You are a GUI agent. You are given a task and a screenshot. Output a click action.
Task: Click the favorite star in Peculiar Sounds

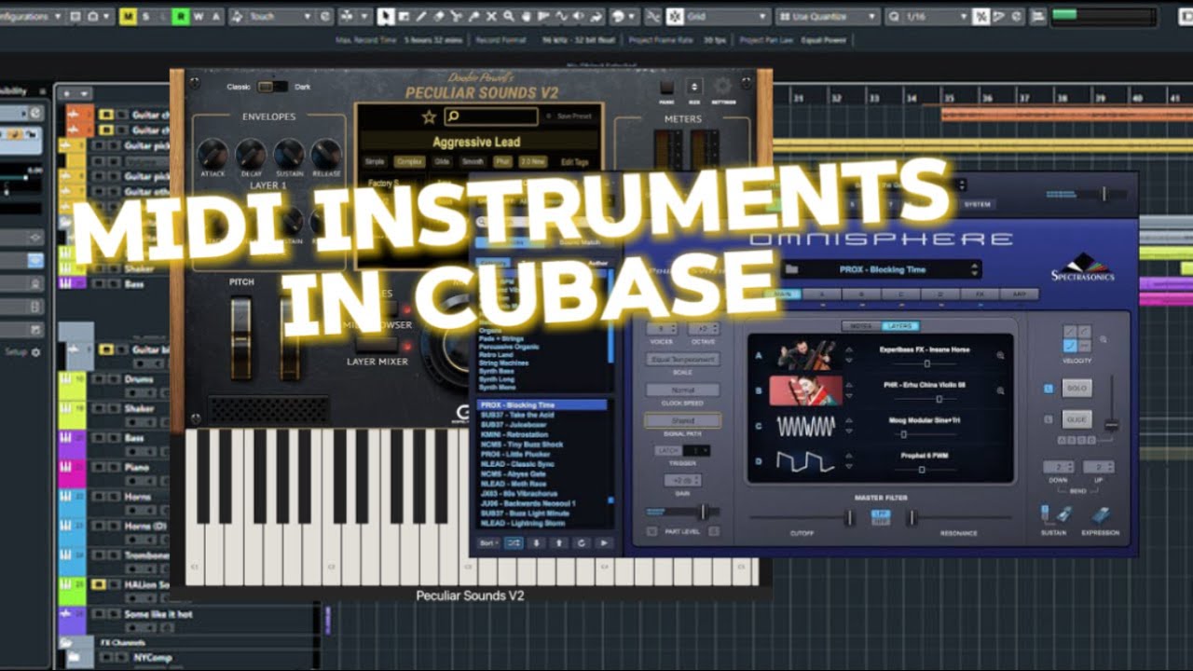(x=429, y=117)
